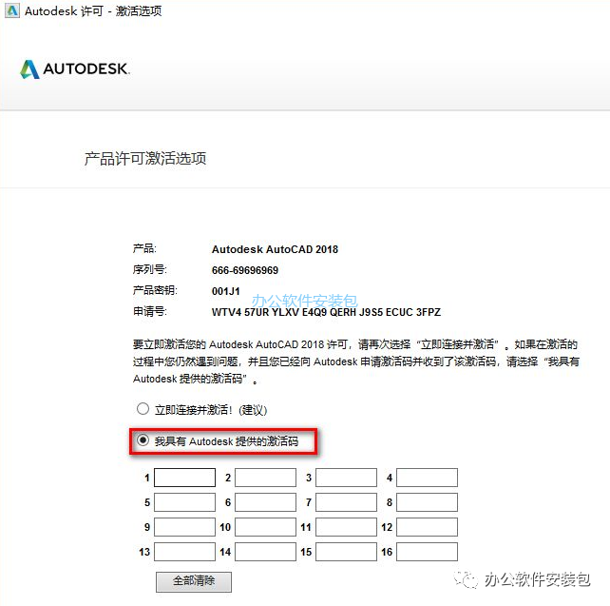Click activation code field 12
Screen dimensions: 610x606
pyautogui.click(x=428, y=527)
